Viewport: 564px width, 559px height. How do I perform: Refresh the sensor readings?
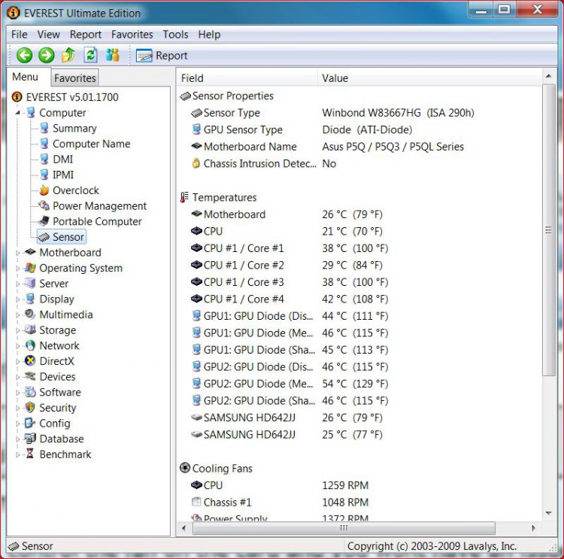91,55
